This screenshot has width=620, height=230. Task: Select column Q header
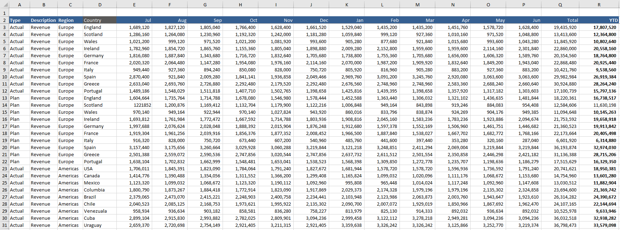point(560,5)
